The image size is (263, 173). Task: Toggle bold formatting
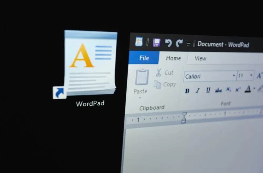(187, 91)
